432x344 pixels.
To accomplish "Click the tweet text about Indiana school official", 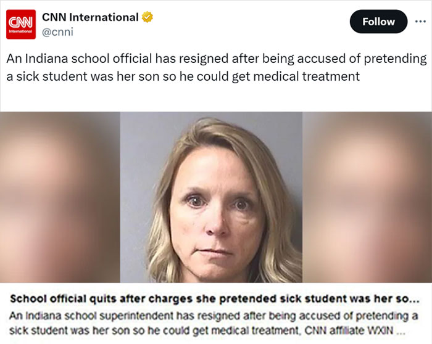I will [216, 68].
